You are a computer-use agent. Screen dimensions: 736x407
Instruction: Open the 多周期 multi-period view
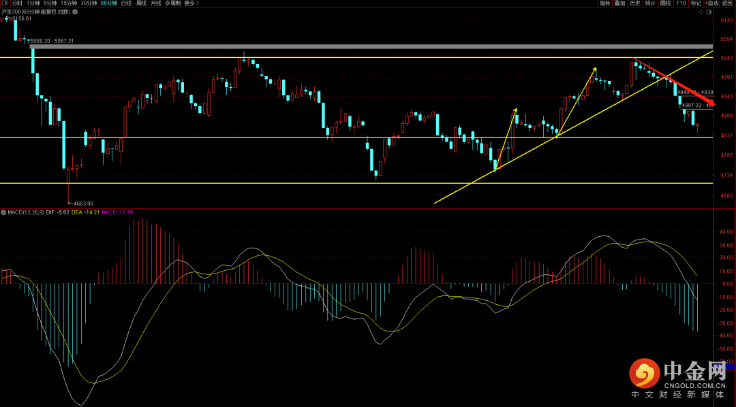(x=172, y=3)
